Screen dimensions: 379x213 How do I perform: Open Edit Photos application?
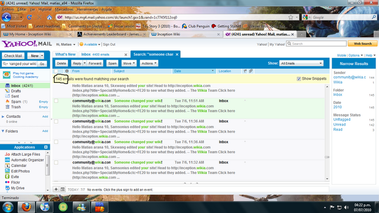tap(20, 171)
